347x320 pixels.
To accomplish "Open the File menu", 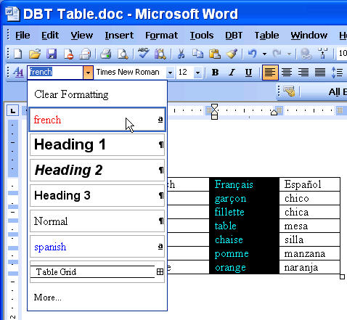I will pyautogui.click(x=23, y=36).
